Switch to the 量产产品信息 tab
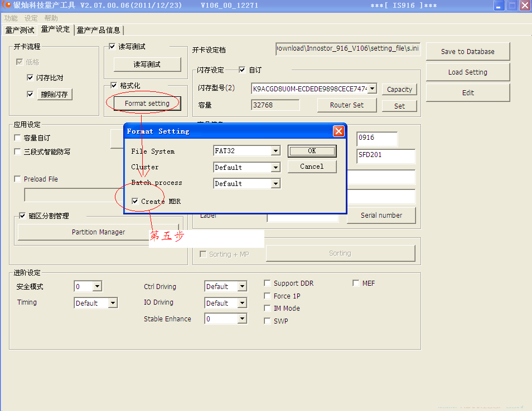The image size is (532, 411). (98, 30)
